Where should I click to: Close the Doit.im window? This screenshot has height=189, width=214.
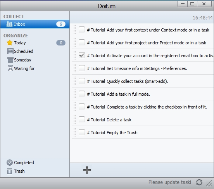(204, 4)
